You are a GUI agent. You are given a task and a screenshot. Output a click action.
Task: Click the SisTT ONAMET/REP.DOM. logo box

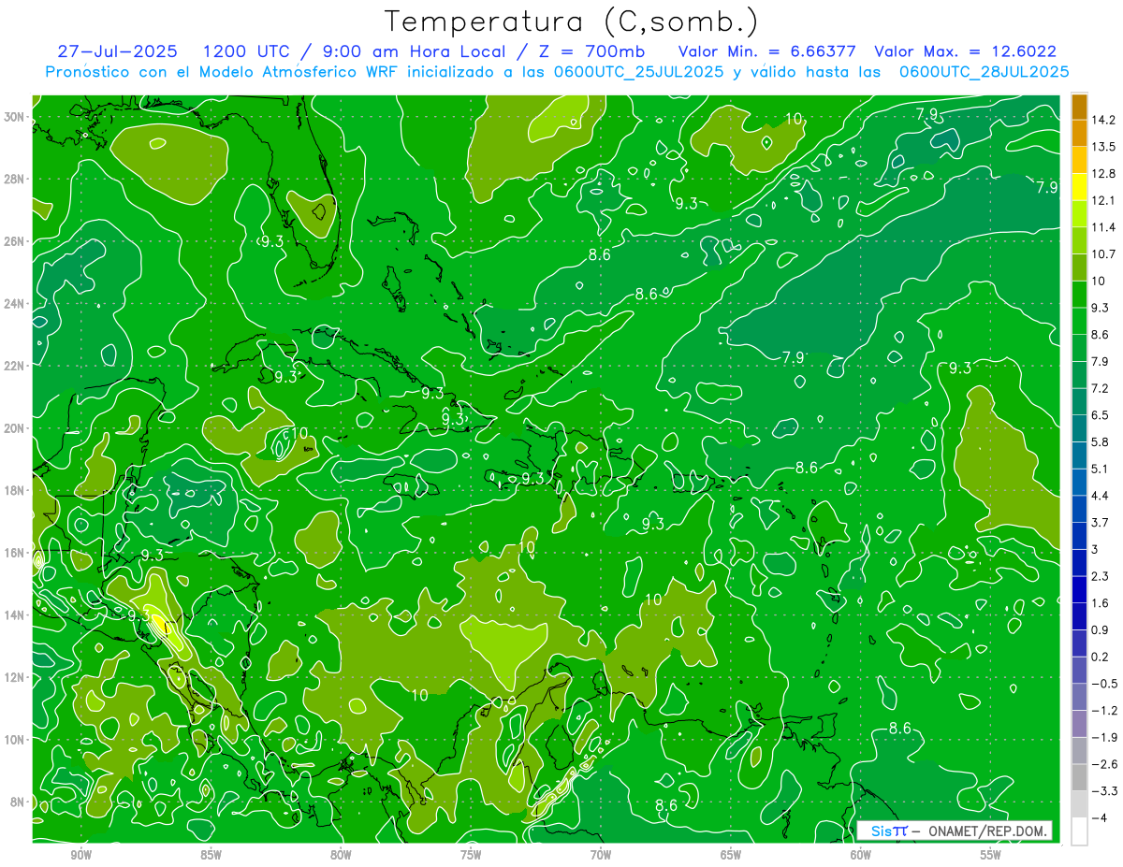pyautogui.click(x=955, y=830)
